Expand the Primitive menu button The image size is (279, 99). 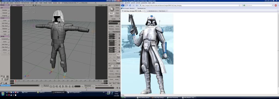click(x=5, y=10)
